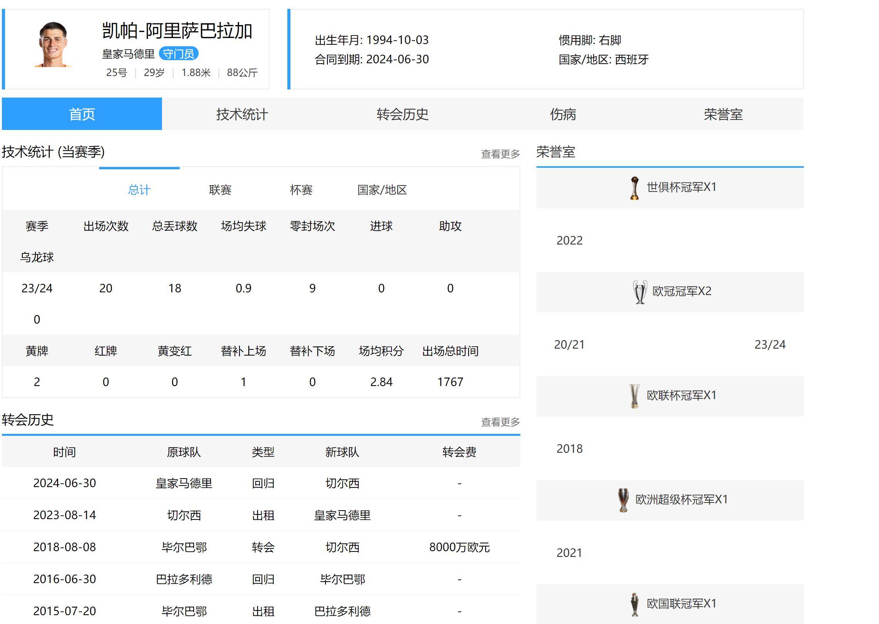Click 查看更多 next to 技术统计

point(501,154)
